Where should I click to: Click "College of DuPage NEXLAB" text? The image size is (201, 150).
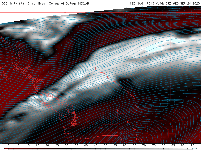coord(69,3)
